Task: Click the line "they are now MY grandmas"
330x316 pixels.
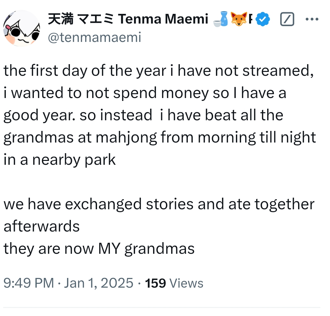Action: pyautogui.click(x=99, y=249)
